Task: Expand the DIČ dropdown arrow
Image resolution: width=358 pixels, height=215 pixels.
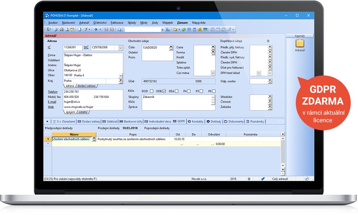Action: 120,48
